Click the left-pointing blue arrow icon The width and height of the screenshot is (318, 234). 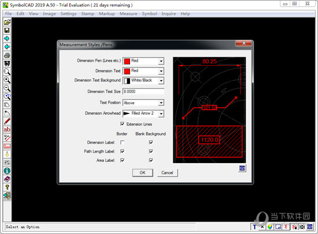tap(7, 47)
